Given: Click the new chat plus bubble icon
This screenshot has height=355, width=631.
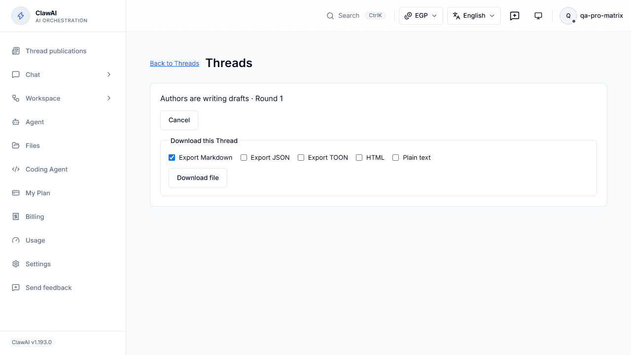Looking at the screenshot, I should pyautogui.click(x=515, y=16).
